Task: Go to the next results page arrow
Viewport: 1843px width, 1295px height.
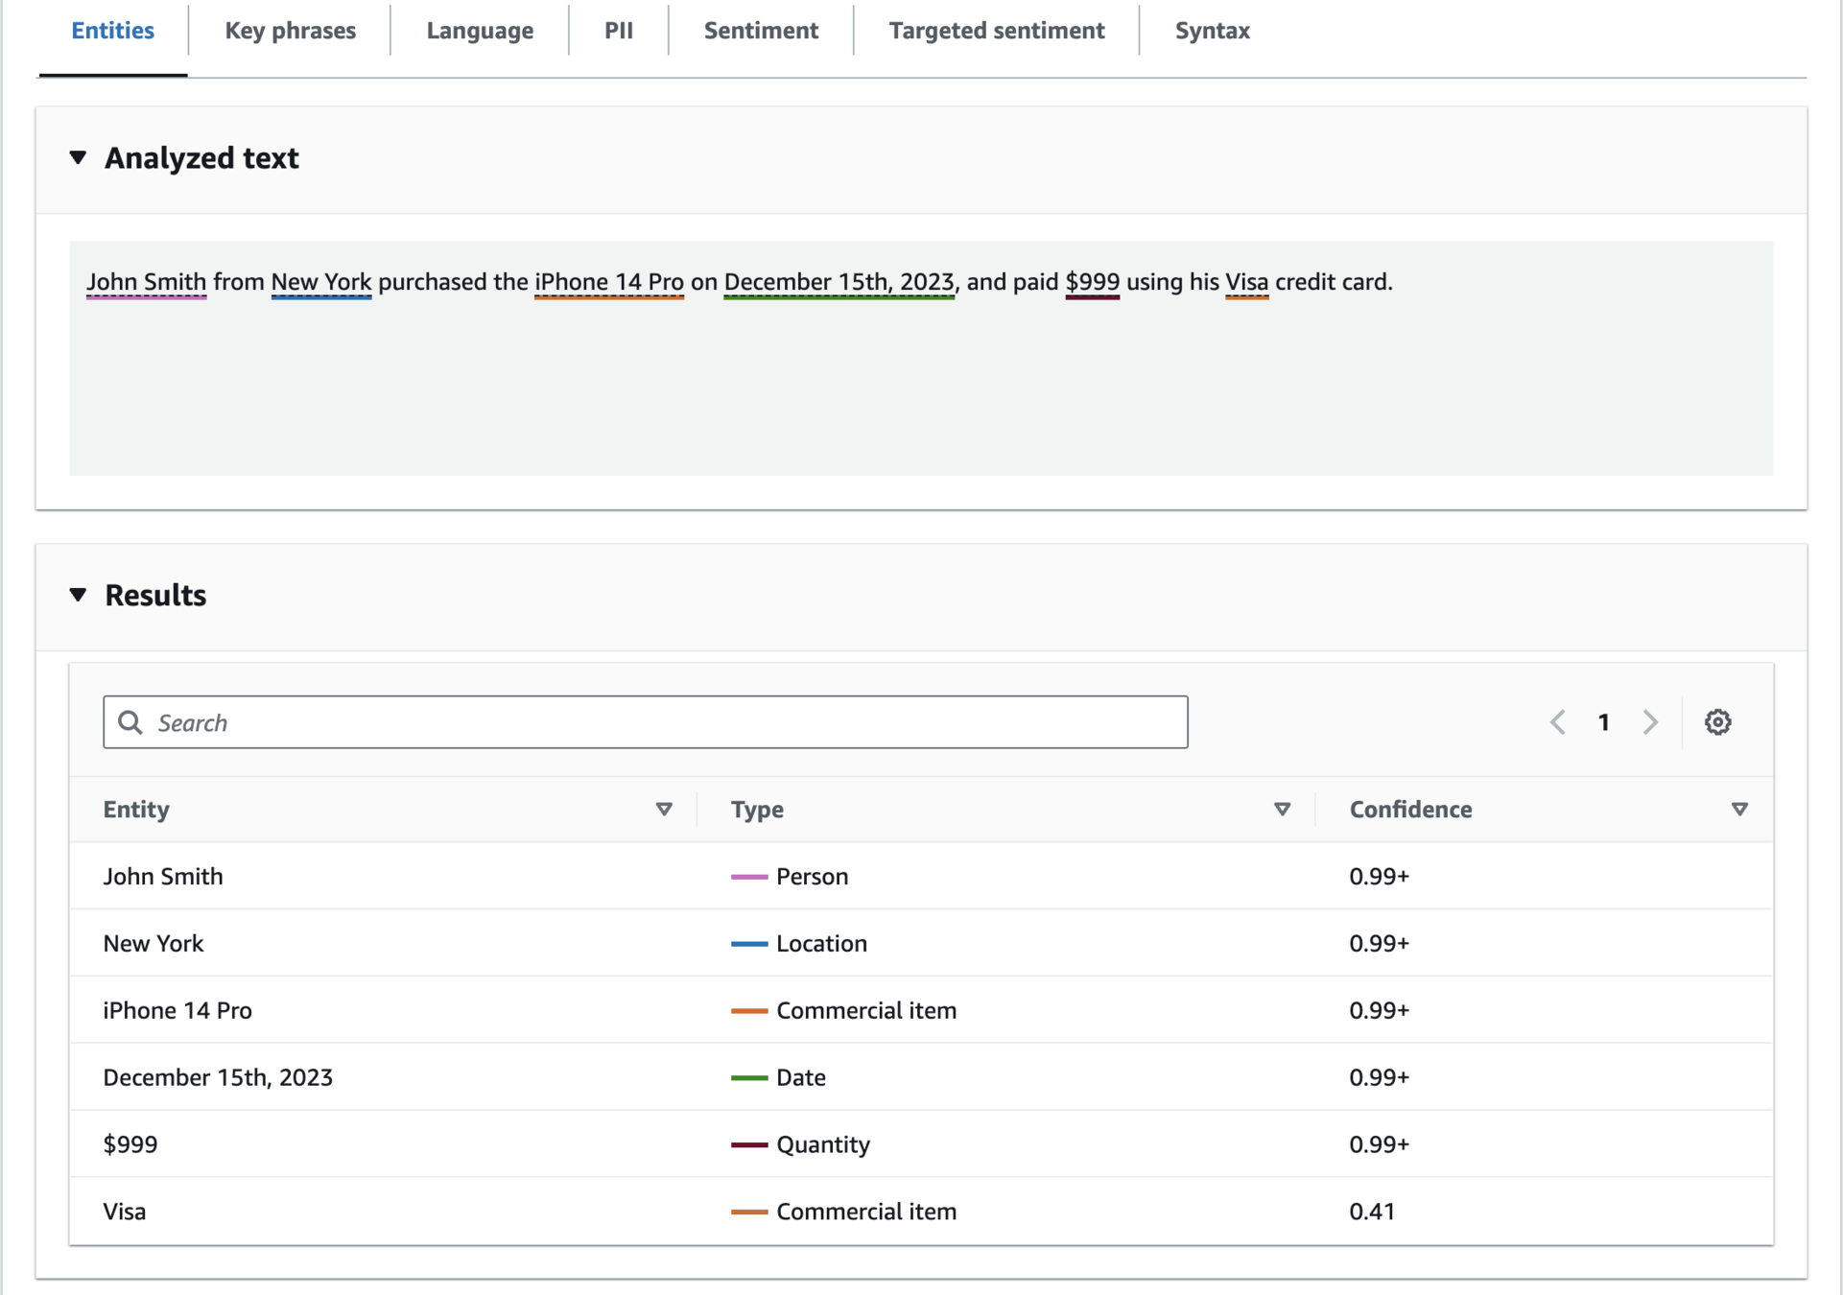Action: coord(1650,722)
